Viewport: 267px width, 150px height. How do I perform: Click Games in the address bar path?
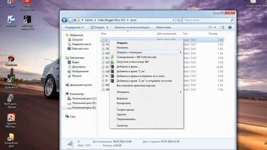point(89,20)
